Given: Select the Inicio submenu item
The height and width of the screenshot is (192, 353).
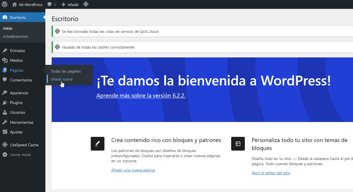Looking at the screenshot, I should 8,28.
